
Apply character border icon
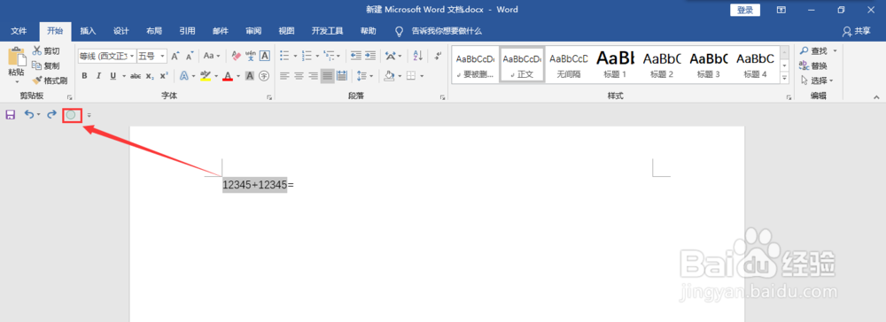tap(264, 56)
